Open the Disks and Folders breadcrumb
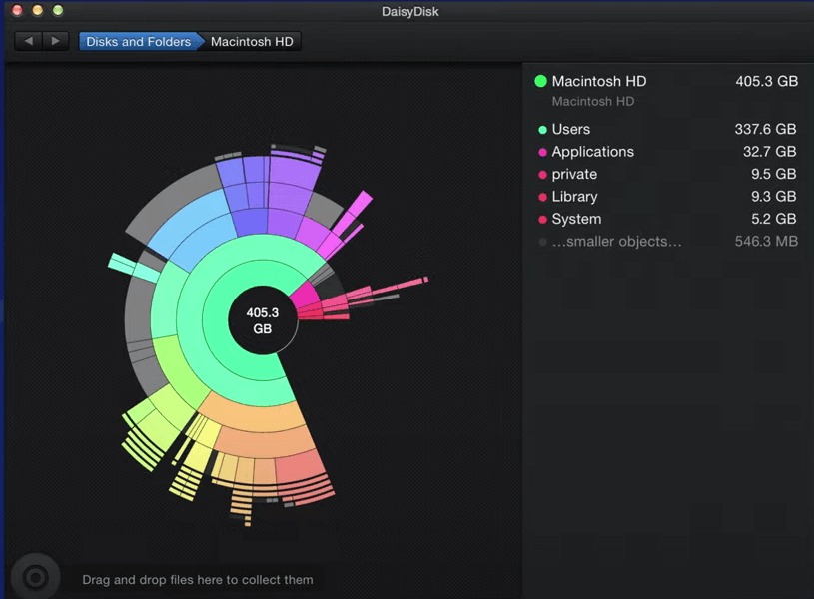The width and height of the screenshot is (814, 599). (x=139, y=42)
